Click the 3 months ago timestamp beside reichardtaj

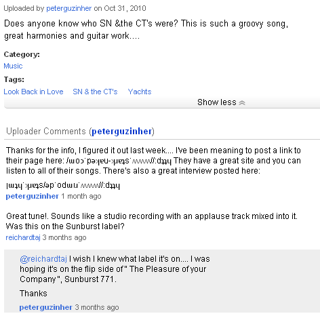pyautogui.click(x=64, y=237)
